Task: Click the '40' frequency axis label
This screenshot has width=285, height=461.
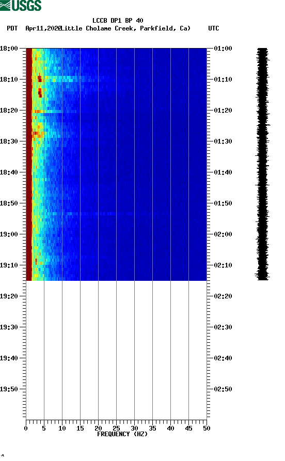Action: (170, 428)
